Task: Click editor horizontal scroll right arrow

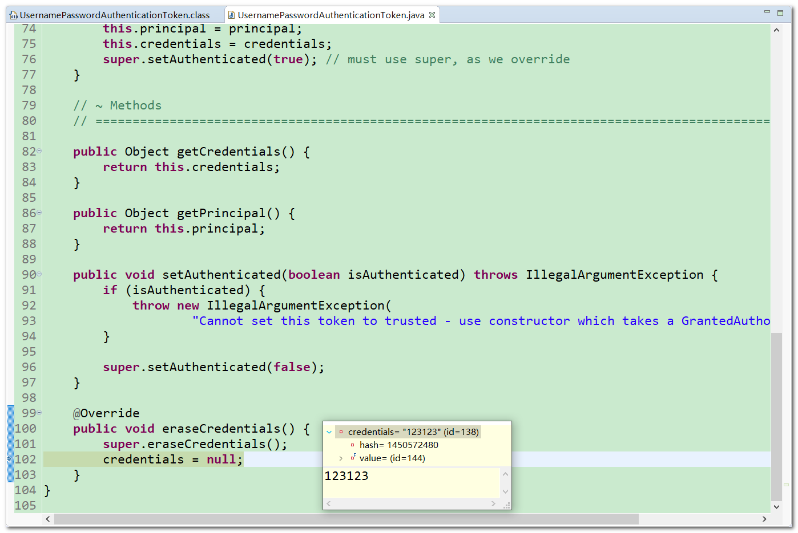Action: (764, 519)
